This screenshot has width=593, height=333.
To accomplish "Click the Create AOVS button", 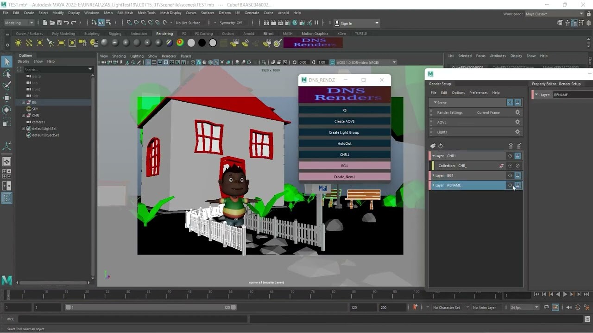I will (x=344, y=121).
